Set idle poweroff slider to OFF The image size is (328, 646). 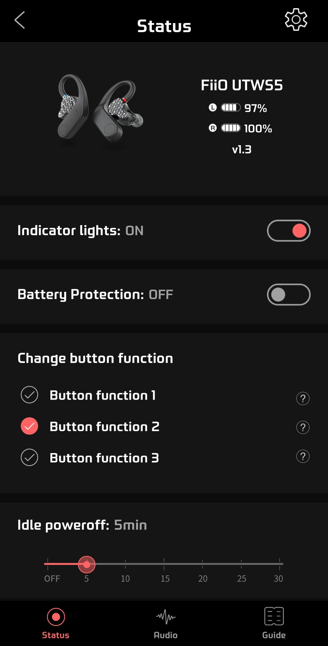coord(48,564)
